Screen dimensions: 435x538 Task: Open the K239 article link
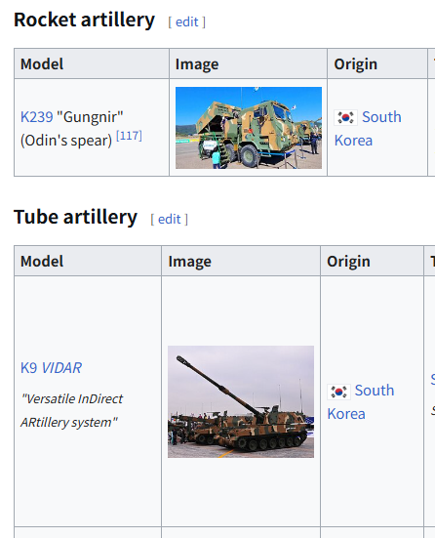pyautogui.click(x=37, y=117)
